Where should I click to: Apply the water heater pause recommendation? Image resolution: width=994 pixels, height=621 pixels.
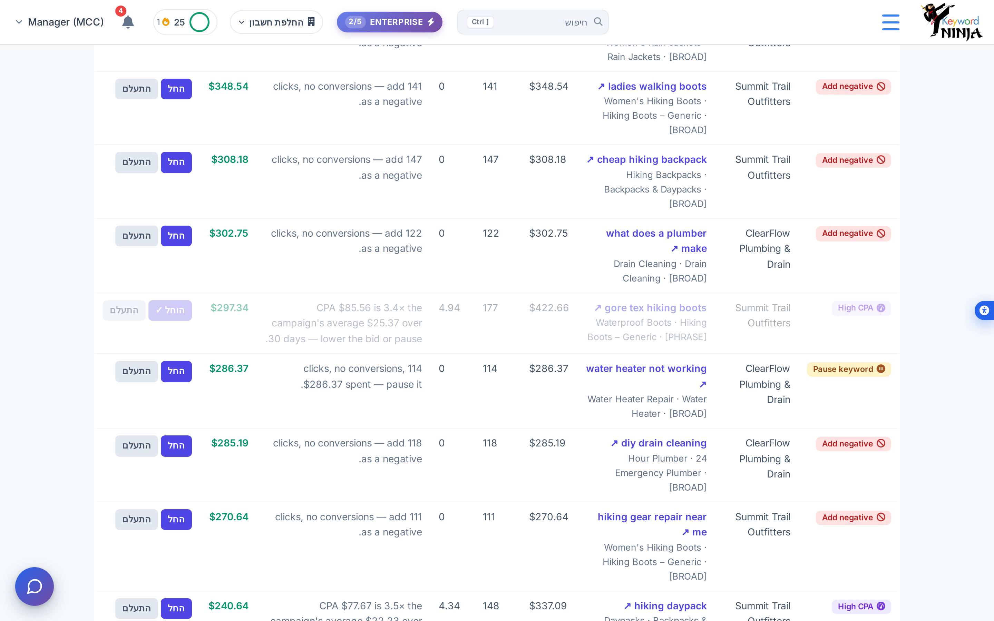coord(176,371)
